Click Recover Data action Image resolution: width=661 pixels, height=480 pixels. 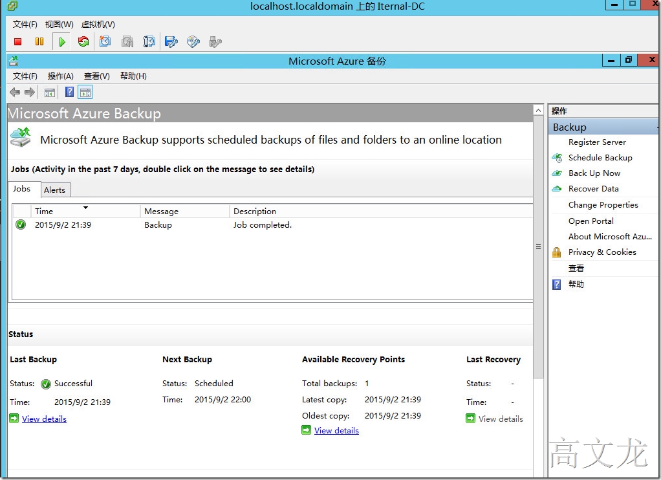tap(594, 188)
